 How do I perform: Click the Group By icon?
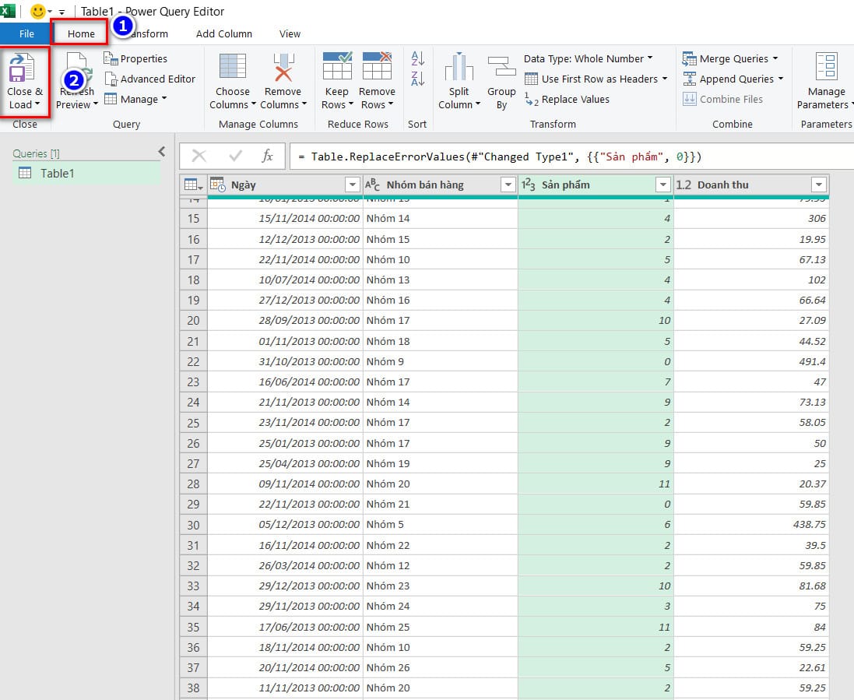click(x=501, y=69)
